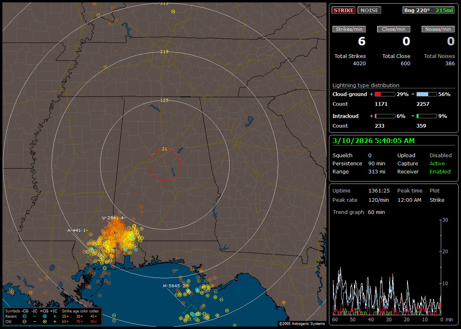Click the blue negative cloud-ground percentage bar

click(427, 94)
